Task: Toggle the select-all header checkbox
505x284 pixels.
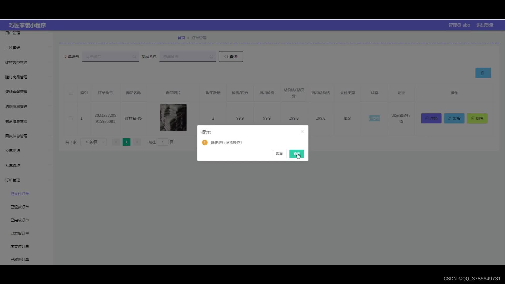Action: 71,93
